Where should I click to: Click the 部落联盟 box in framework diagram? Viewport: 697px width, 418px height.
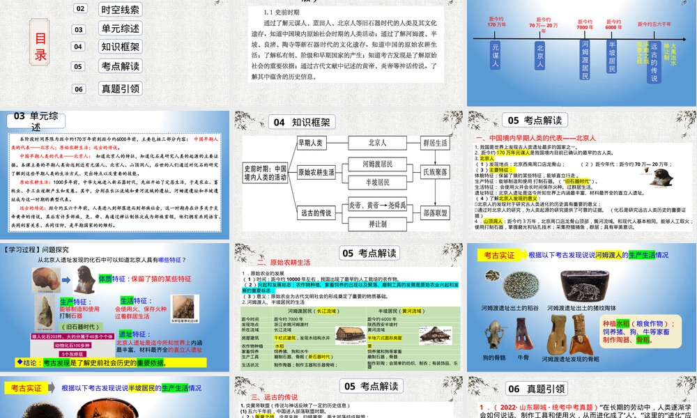click(x=435, y=212)
